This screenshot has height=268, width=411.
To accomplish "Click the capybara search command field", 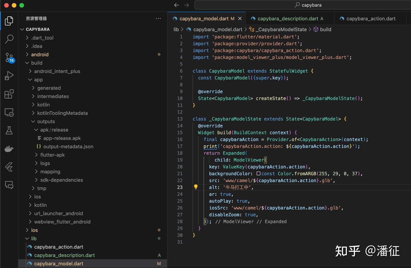I will click(x=308, y=5).
